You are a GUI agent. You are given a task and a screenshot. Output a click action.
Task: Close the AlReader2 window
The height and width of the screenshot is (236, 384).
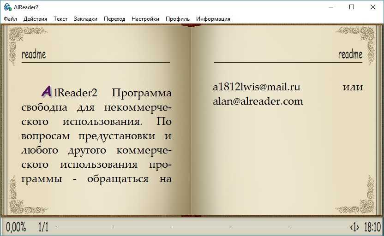373,7
